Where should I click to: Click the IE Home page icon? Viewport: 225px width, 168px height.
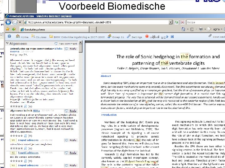[183, 29]
